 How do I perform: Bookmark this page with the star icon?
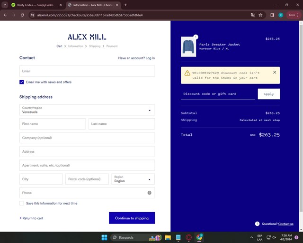coord(260,15)
